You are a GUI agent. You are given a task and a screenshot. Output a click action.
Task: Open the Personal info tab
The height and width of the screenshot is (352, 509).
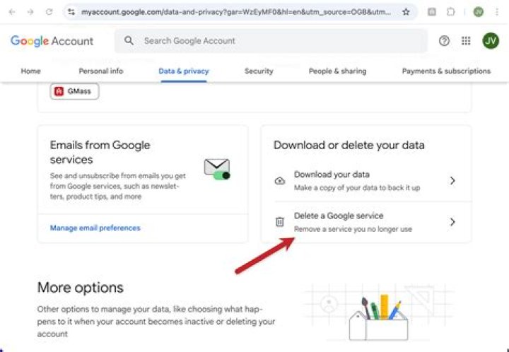coord(100,71)
